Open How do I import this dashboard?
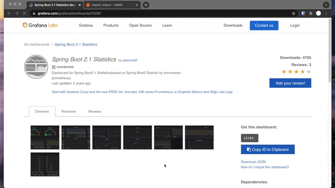 pyautogui.click(x=265, y=167)
